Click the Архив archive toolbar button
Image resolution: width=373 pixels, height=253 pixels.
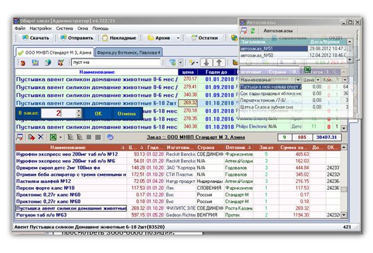[x=159, y=38]
